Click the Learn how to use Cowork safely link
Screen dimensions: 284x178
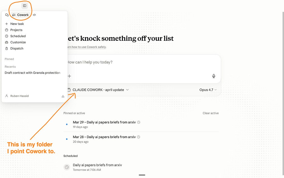coord(86,47)
